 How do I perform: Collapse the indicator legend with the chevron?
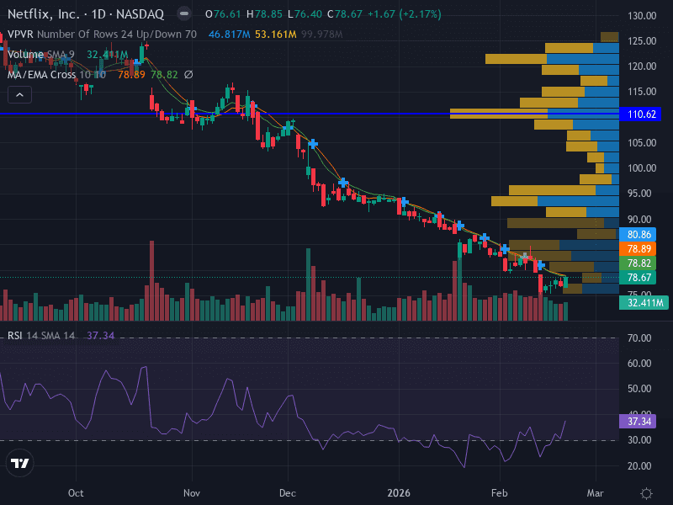point(19,94)
